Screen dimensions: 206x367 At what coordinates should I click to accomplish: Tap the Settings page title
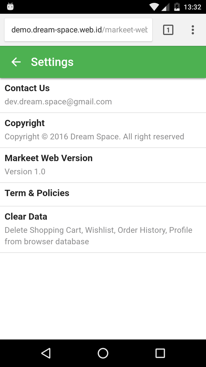(52, 62)
